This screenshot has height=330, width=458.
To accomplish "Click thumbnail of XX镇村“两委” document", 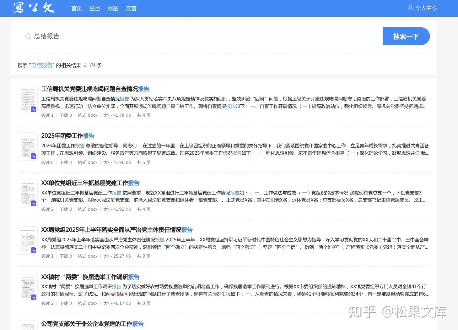I will [28, 288].
